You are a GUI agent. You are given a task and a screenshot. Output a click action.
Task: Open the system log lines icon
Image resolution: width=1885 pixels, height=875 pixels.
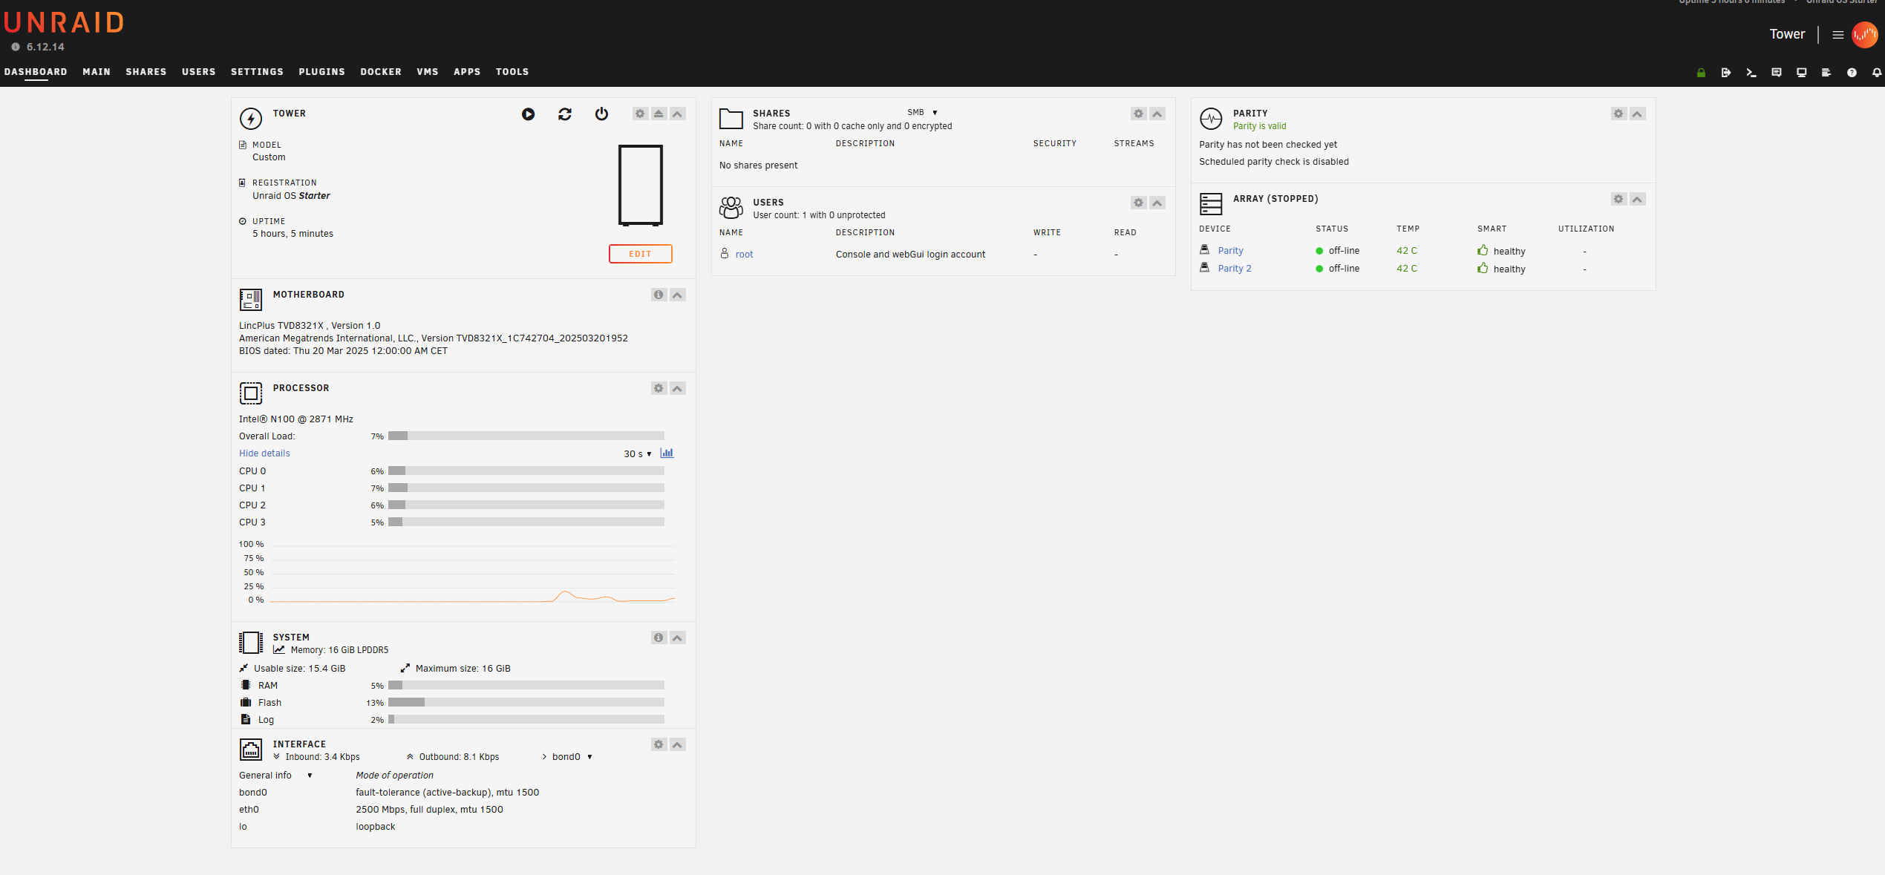coord(1826,73)
